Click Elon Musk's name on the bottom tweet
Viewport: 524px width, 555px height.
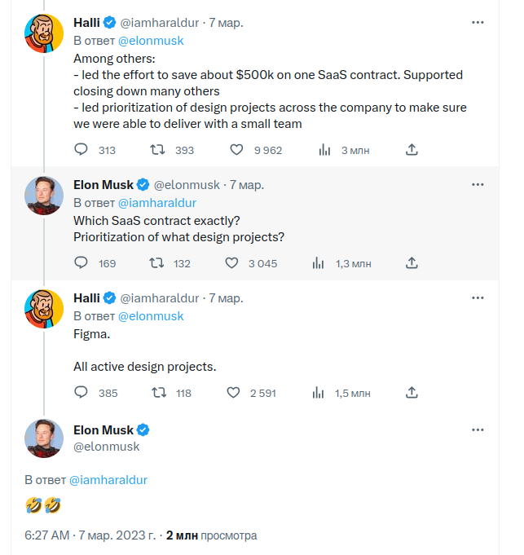(x=103, y=429)
